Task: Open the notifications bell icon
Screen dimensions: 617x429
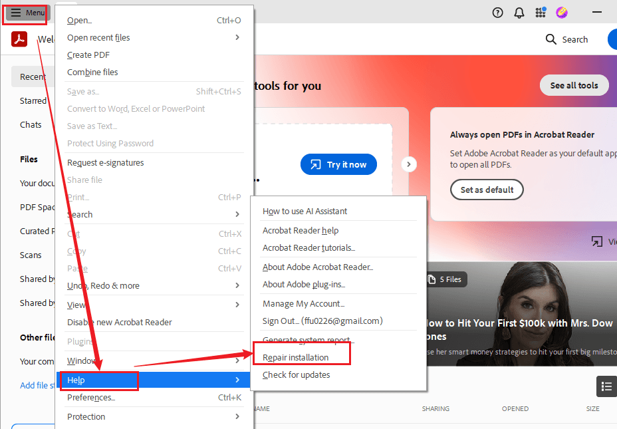Action: pyautogui.click(x=519, y=13)
